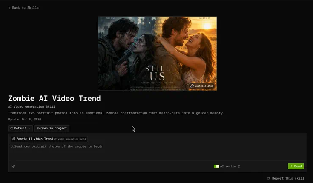Expand the Default folder dropdown
This screenshot has height=183, width=313.
tap(20, 128)
